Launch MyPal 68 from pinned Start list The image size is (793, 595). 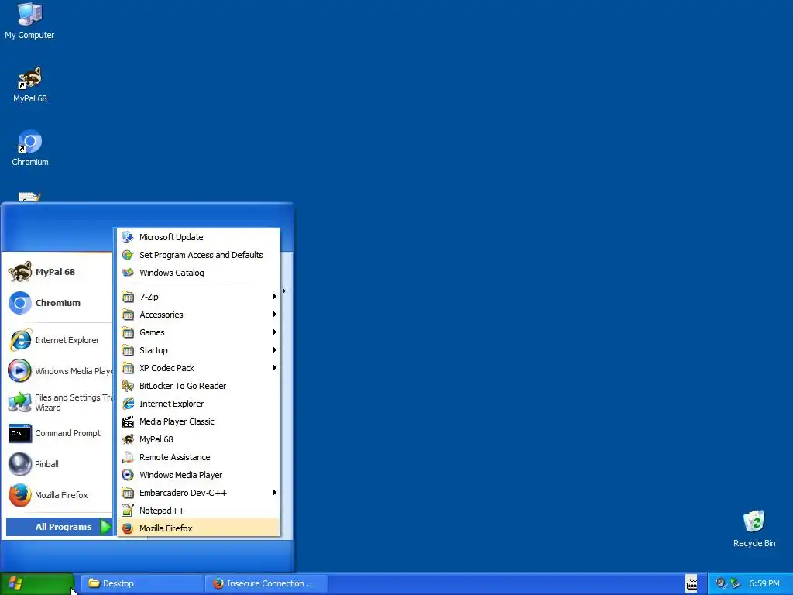coord(58,272)
